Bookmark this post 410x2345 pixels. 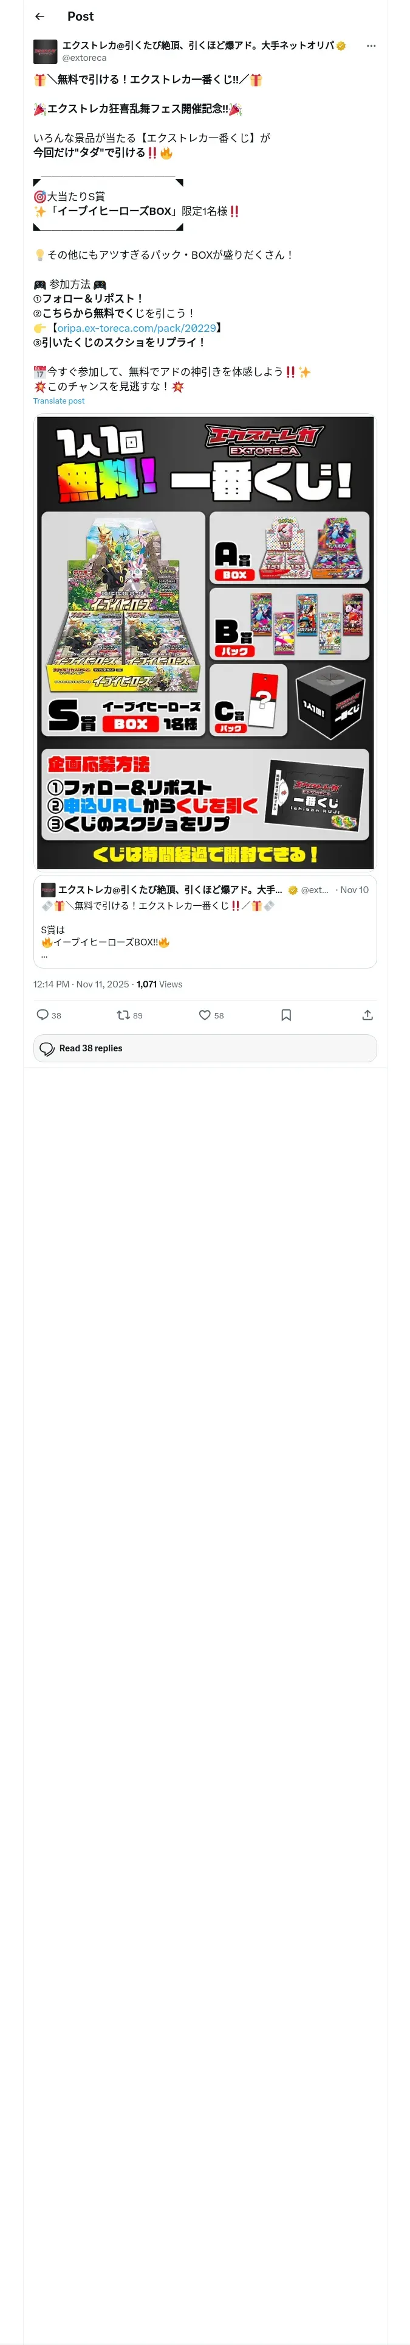[286, 1015]
